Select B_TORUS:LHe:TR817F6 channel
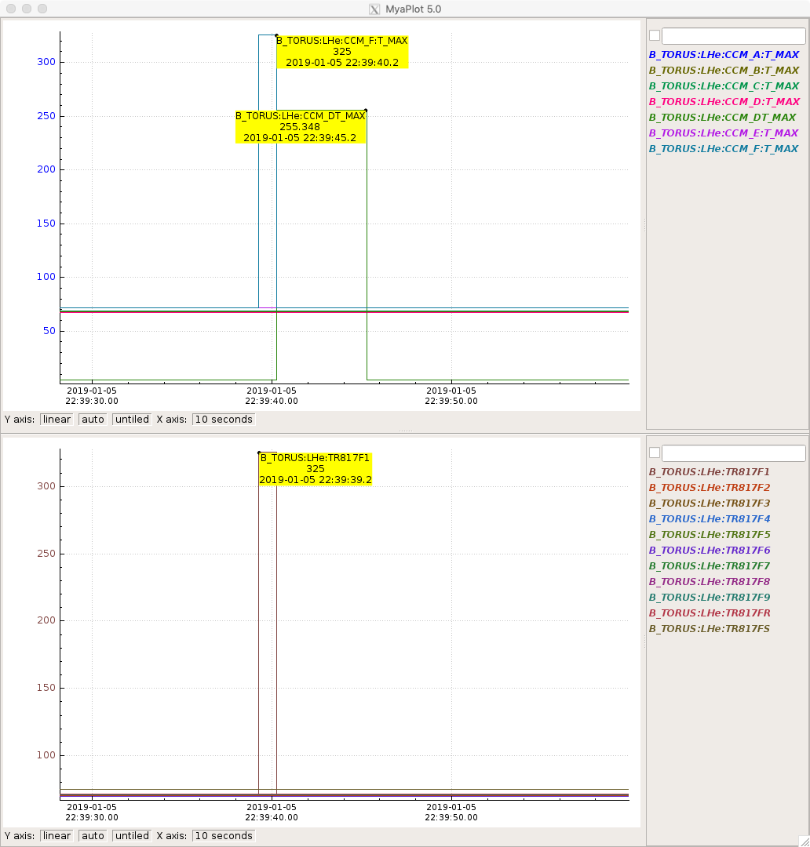This screenshot has width=810, height=847. 709,550
